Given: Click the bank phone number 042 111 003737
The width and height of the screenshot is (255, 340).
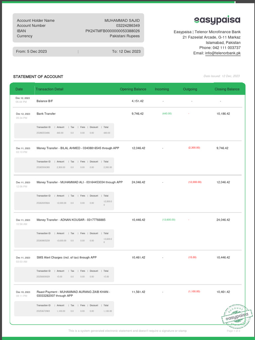Looking at the screenshot, I should [x=227, y=48].
